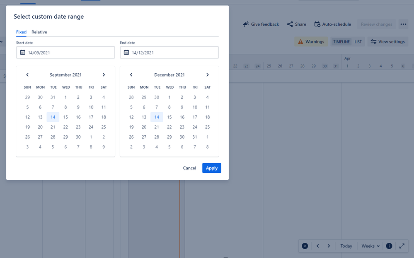The width and height of the screenshot is (414, 258).
Task: Click the Apr month label in timeline
Action: tap(347, 58)
